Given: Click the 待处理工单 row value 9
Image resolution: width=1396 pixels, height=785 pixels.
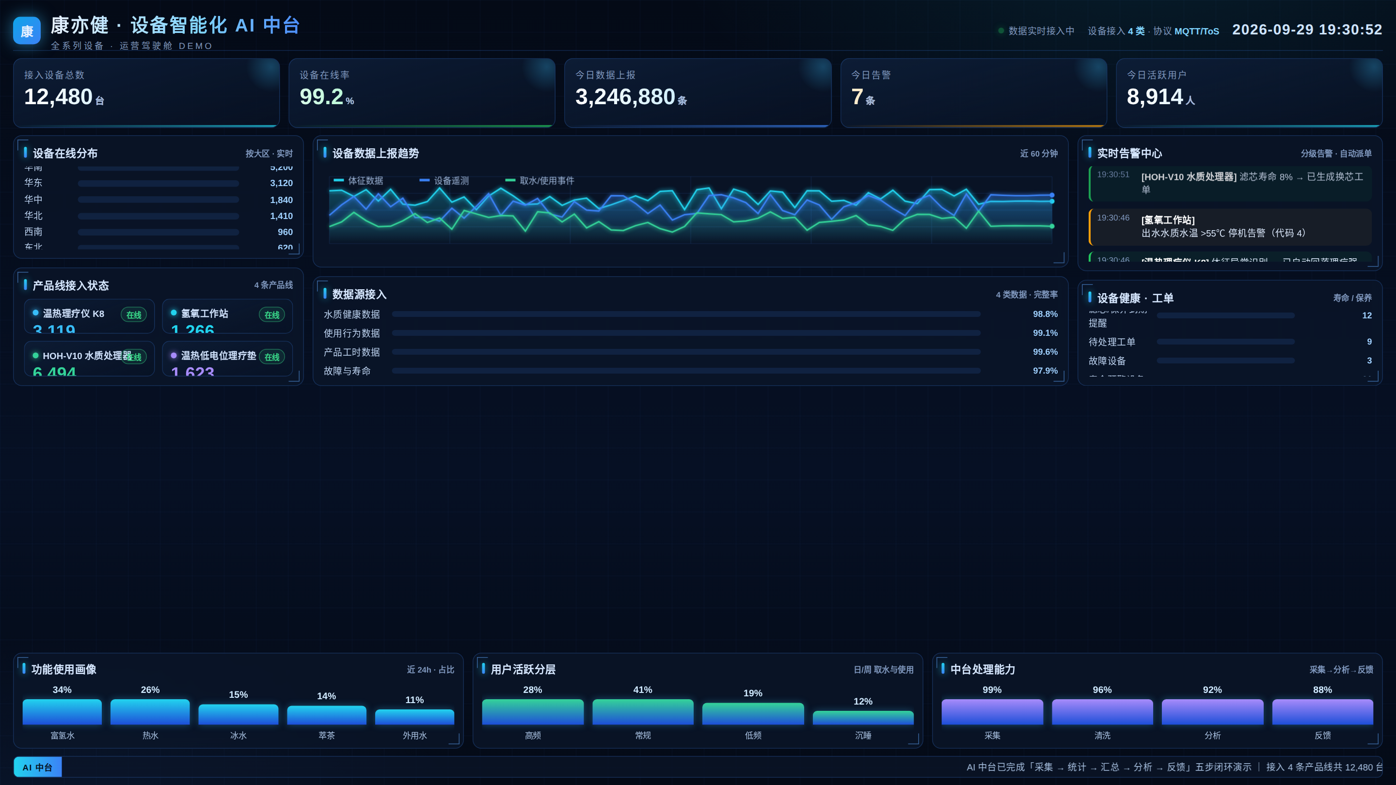Looking at the screenshot, I should coord(1369,342).
